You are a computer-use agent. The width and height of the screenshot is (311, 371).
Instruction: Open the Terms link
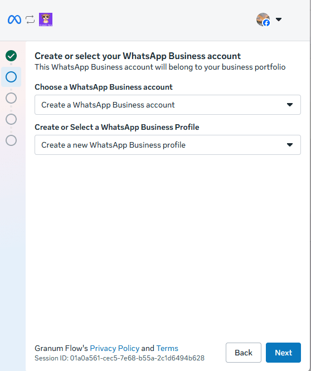[x=167, y=348]
